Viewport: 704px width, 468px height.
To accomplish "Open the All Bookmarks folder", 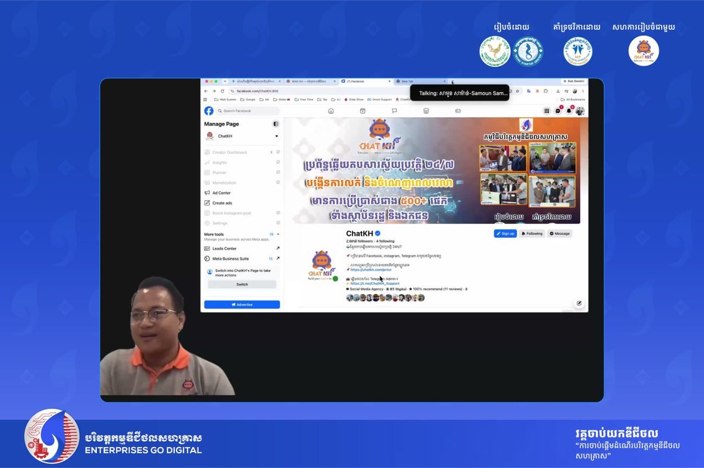I will click(573, 100).
